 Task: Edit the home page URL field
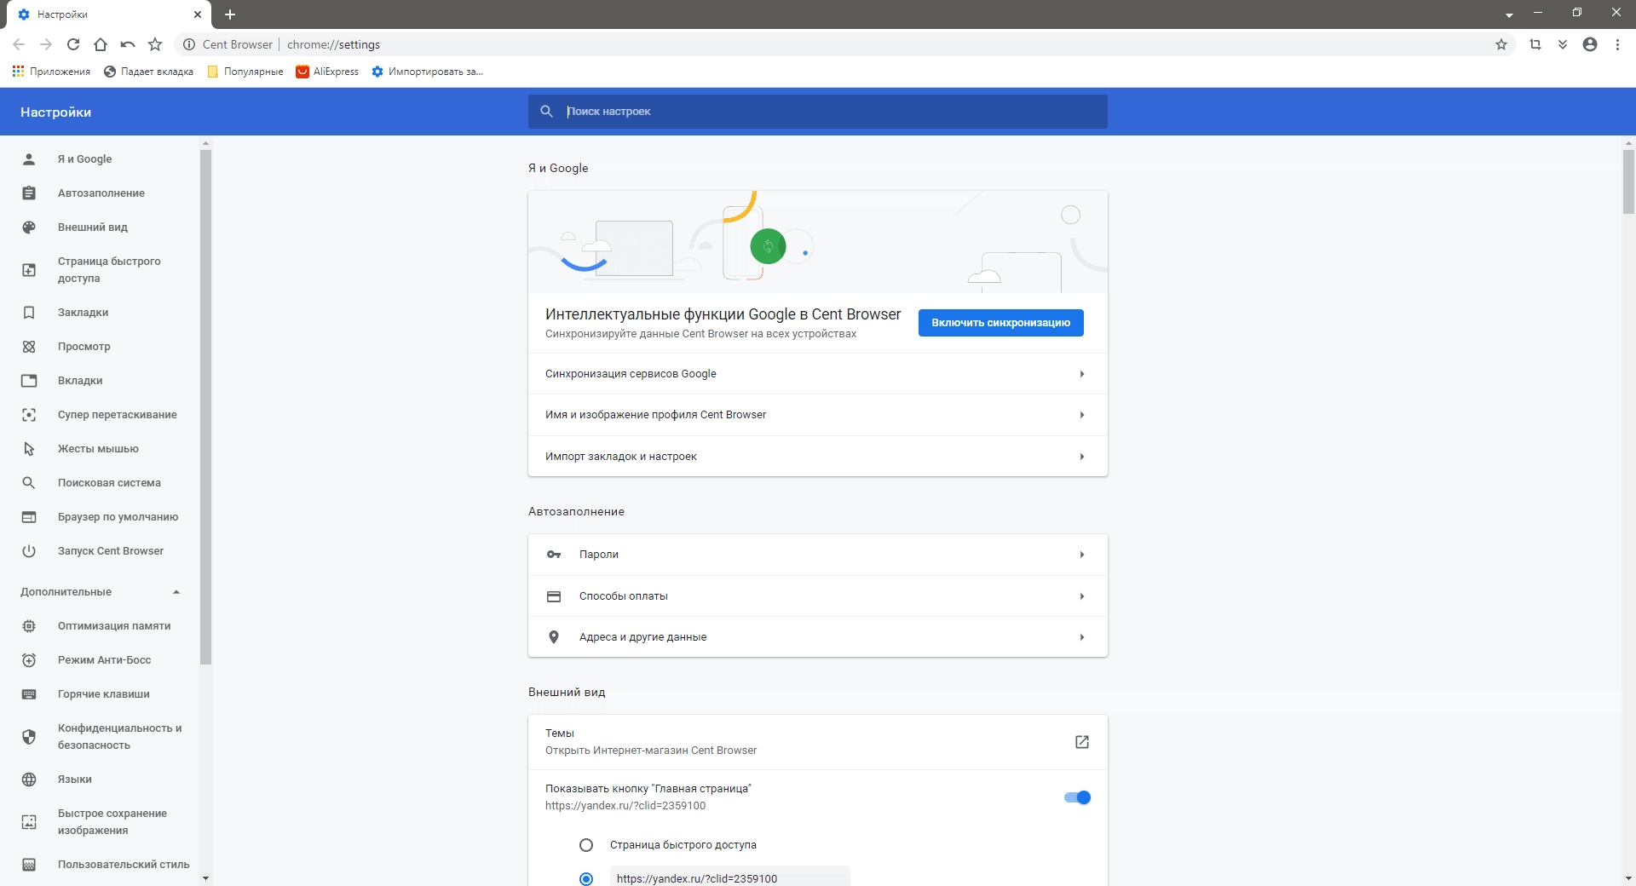point(730,877)
